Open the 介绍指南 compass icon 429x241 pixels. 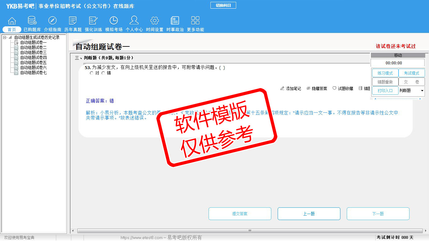(52, 21)
